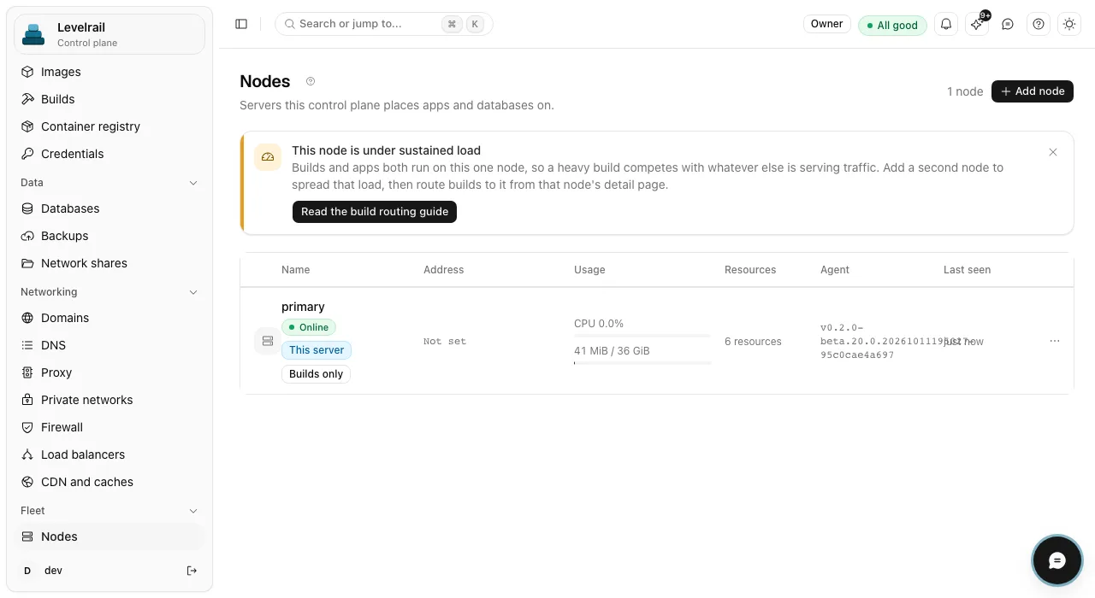Go to the Firewall page

[109, 427]
